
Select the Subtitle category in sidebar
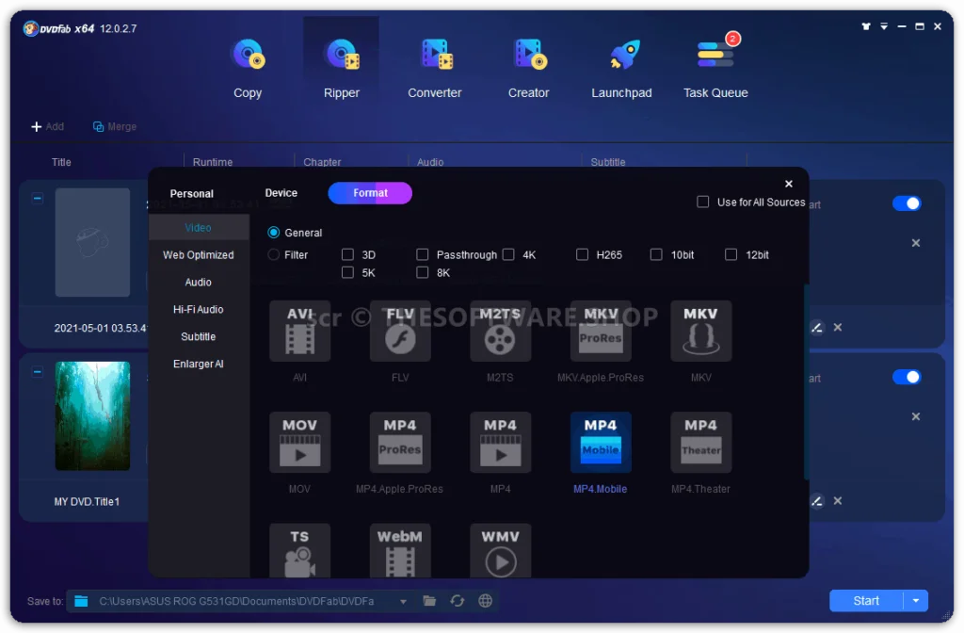(x=199, y=336)
